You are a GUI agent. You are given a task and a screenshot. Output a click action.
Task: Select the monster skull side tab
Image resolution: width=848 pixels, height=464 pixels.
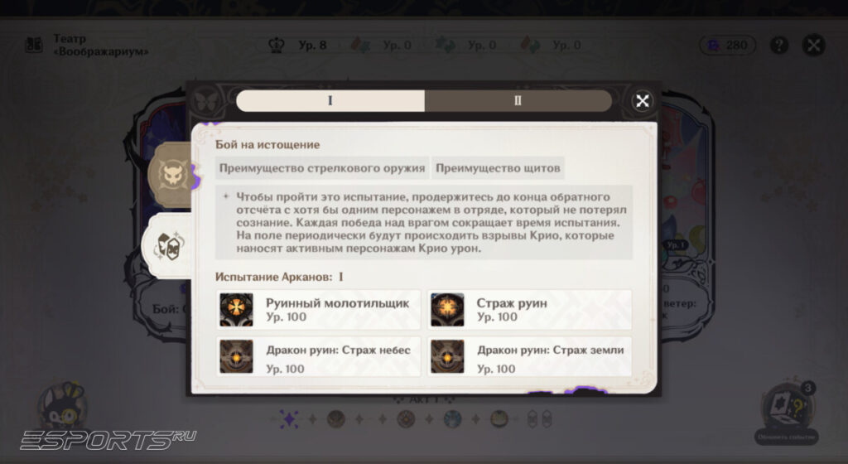(172, 175)
